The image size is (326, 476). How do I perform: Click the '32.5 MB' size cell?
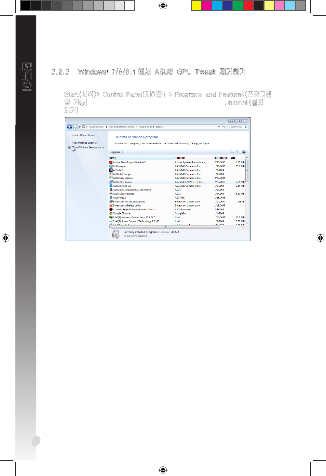click(240, 182)
